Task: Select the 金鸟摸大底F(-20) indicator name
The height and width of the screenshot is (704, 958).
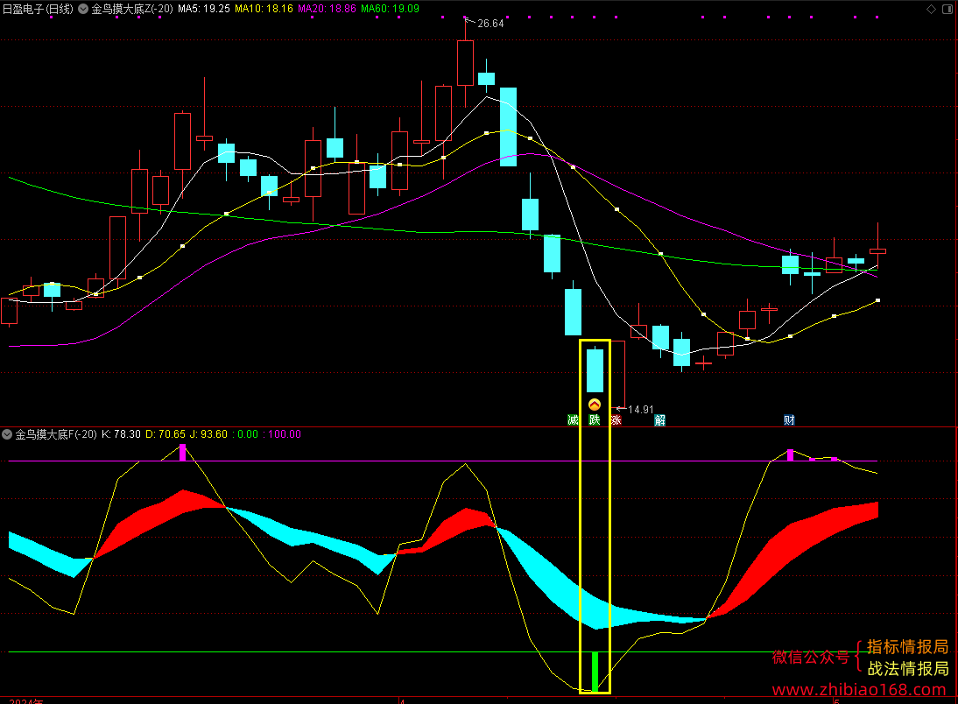Action: (56, 434)
